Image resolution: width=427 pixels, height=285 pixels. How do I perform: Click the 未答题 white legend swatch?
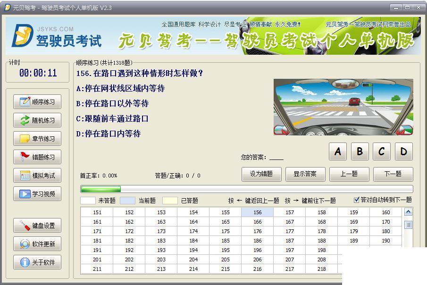pos(88,201)
